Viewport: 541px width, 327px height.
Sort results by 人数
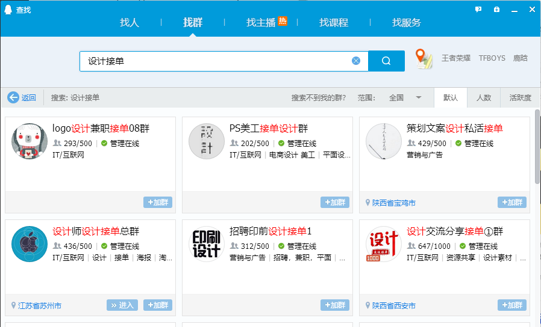pos(484,97)
